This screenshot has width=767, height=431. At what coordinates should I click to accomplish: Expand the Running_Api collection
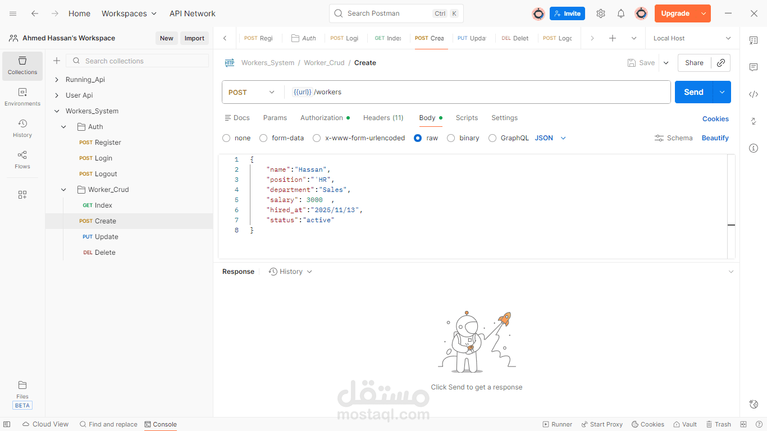[57, 80]
